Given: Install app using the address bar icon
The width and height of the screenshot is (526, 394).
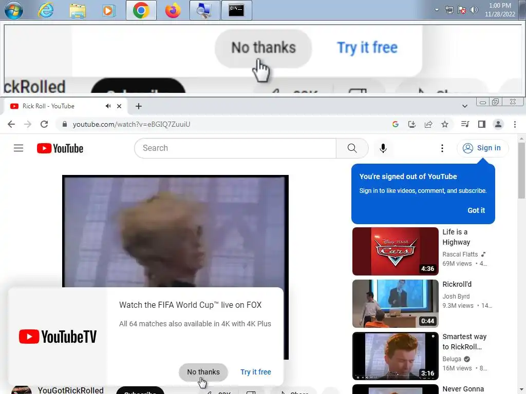Looking at the screenshot, I should (411, 124).
